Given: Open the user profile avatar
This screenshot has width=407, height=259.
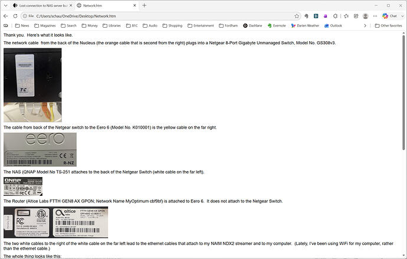Looking at the screenshot, I should click(366, 16).
